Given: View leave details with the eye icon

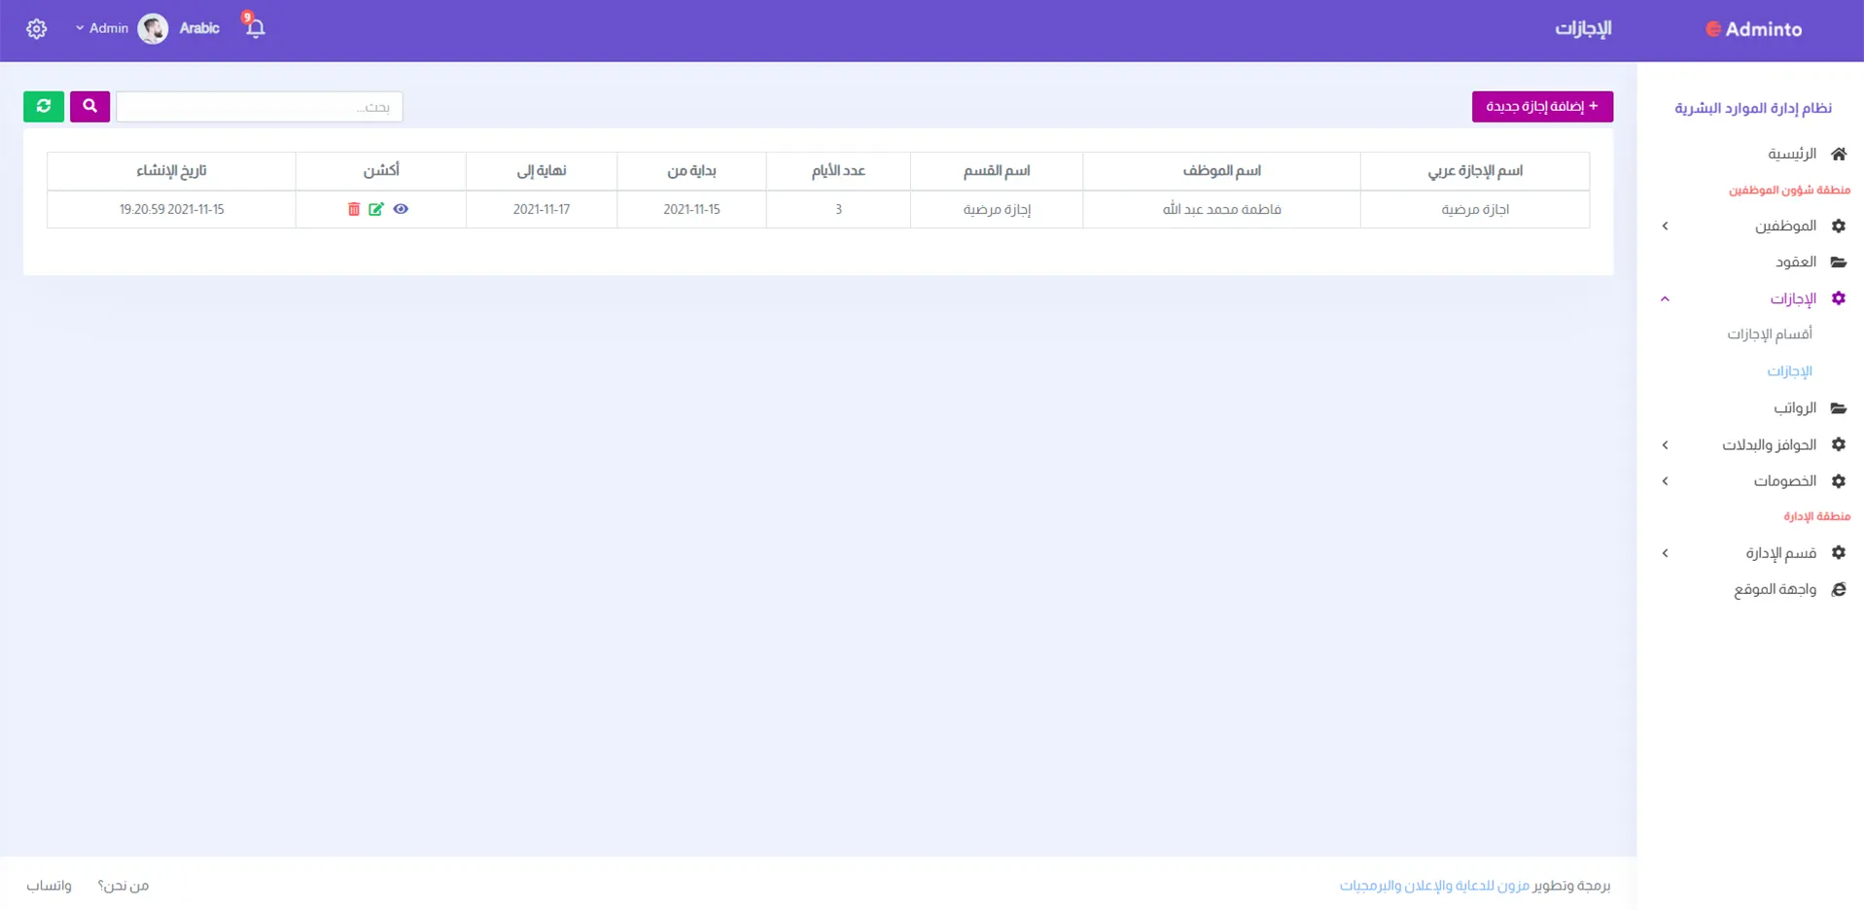Looking at the screenshot, I should pos(401,209).
